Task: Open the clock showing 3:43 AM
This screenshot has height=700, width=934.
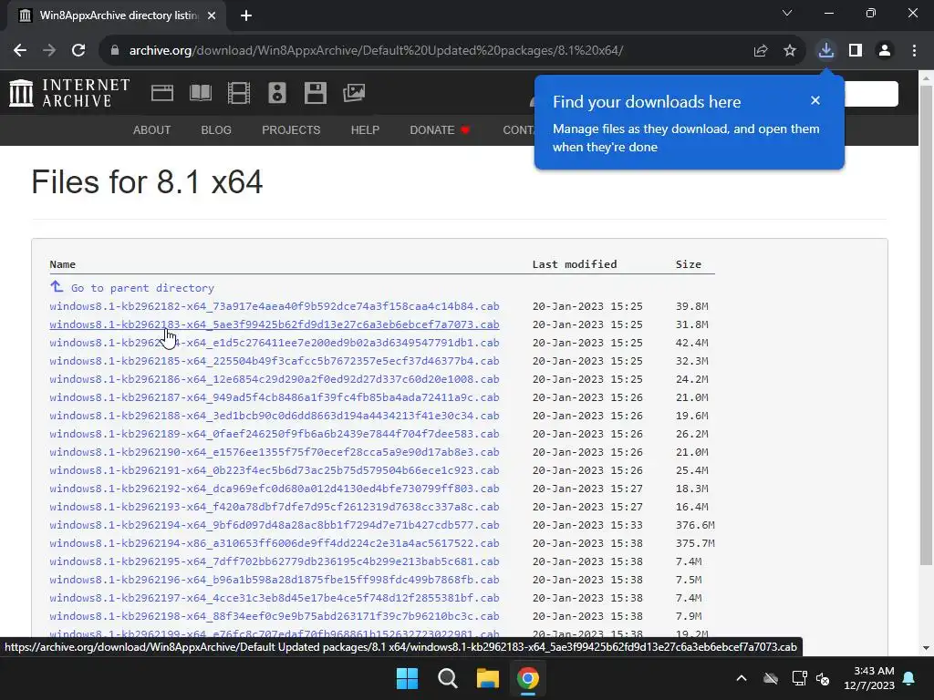Action: tap(869, 678)
